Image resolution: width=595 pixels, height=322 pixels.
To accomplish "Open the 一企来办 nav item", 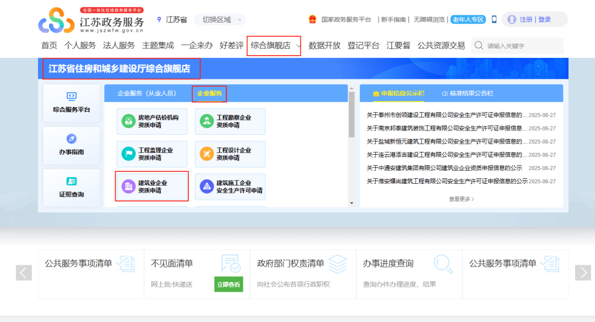I will [197, 46].
